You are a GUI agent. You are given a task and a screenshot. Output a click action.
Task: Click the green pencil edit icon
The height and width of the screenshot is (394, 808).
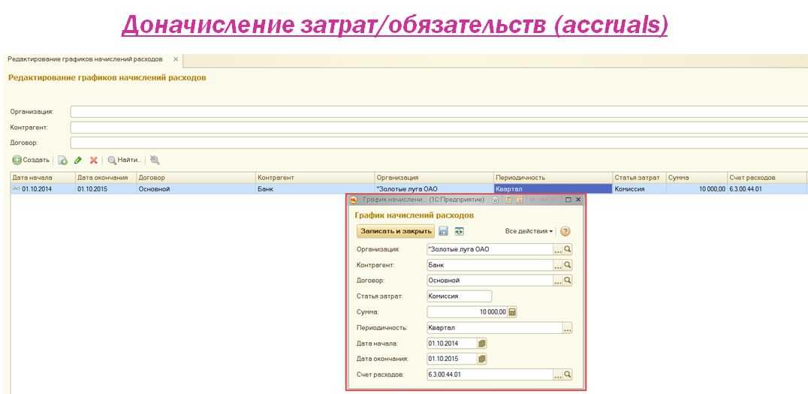click(x=78, y=160)
